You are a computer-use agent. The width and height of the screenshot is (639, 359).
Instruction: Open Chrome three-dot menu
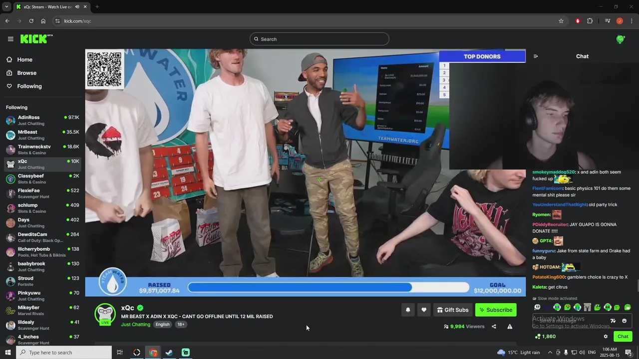pos(632,21)
